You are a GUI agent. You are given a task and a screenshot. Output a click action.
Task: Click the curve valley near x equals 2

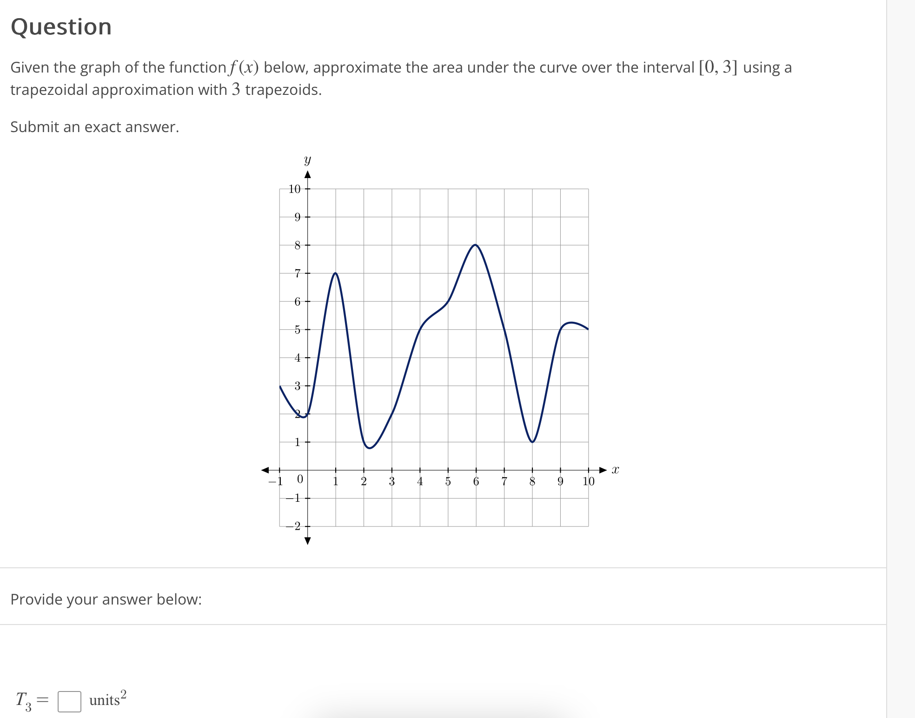point(370,448)
